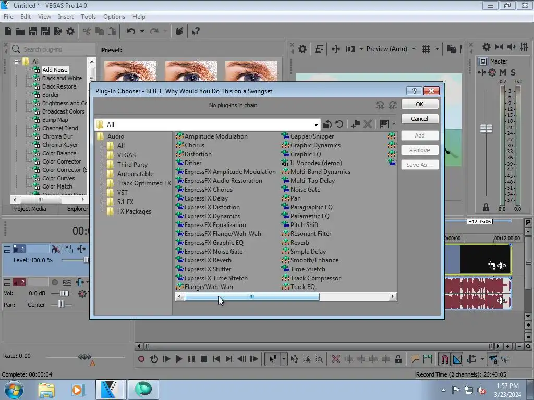Collapse the All tree node in Video FX

[16, 61]
